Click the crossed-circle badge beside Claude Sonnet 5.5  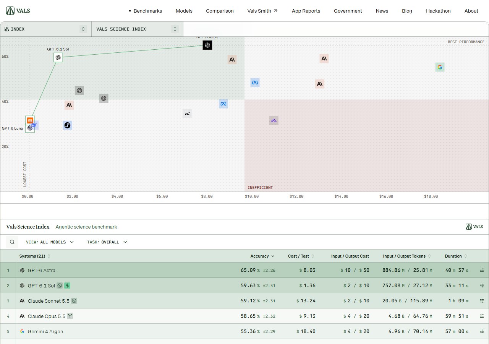(74, 301)
